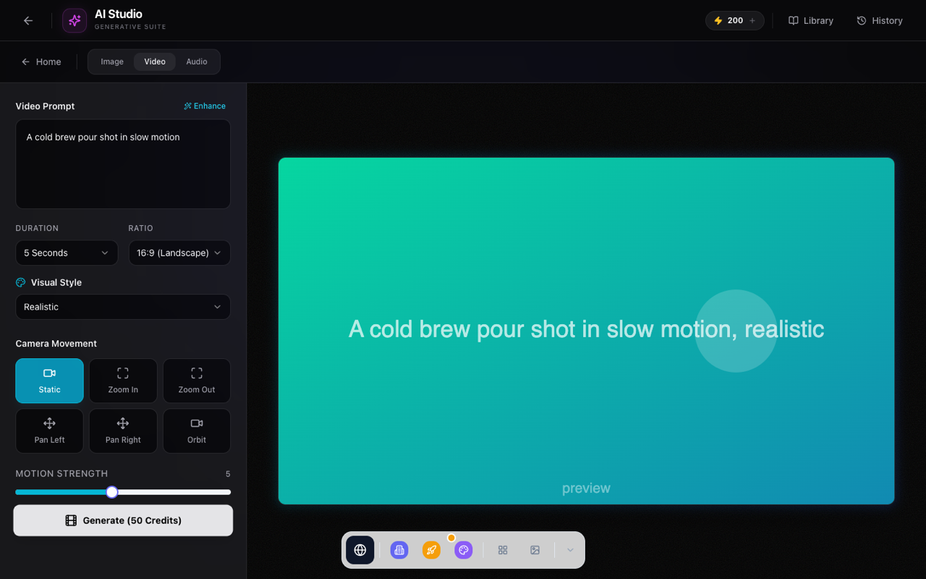926x579 pixels.
Task: Switch to the Audio tab
Action: tap(197, 62)
